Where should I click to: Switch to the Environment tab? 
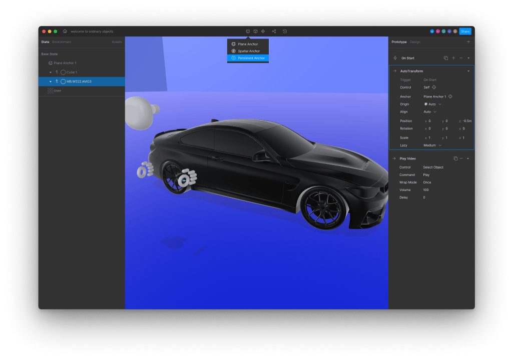pos(62,42)
